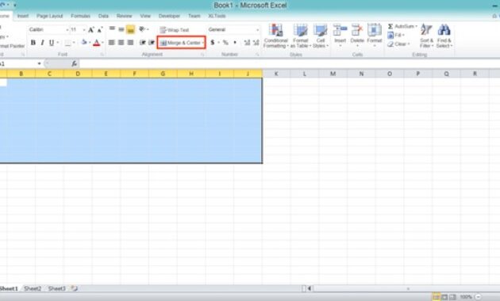Zoom out using the minus button
500x301 pixels.
pyautogui.click(x=478, y=297)
